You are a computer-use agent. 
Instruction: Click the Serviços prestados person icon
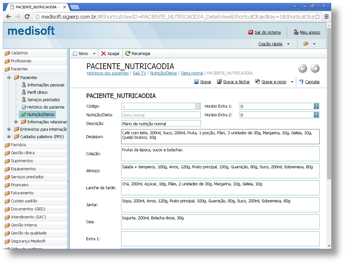click(x=24, y=99)
